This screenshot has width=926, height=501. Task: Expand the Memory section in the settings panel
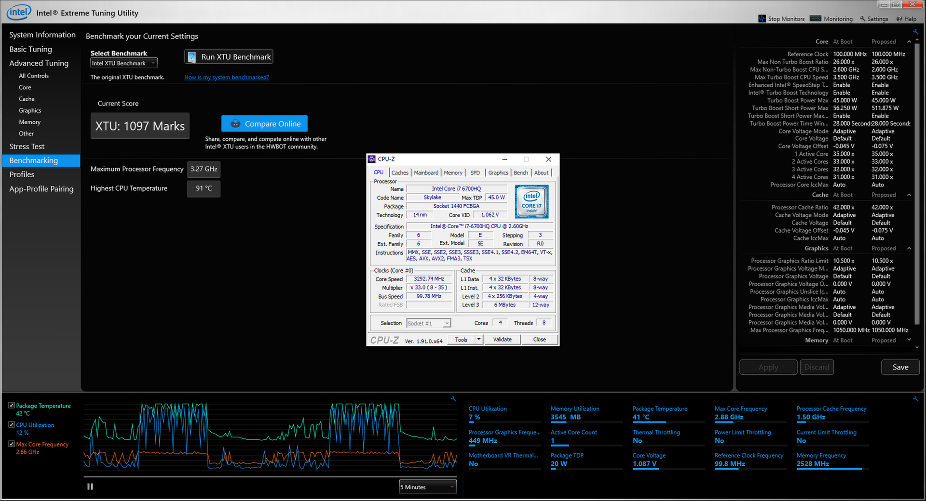(909, 340)
